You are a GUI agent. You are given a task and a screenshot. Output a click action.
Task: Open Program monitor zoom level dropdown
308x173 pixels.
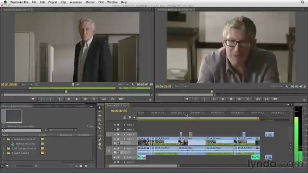tap(181, 86)
